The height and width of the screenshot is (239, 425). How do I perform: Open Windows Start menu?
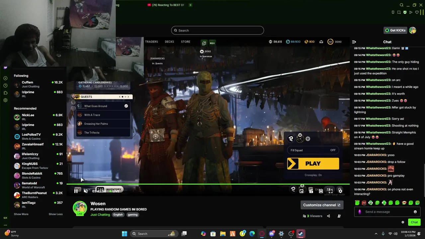(124, 234)
